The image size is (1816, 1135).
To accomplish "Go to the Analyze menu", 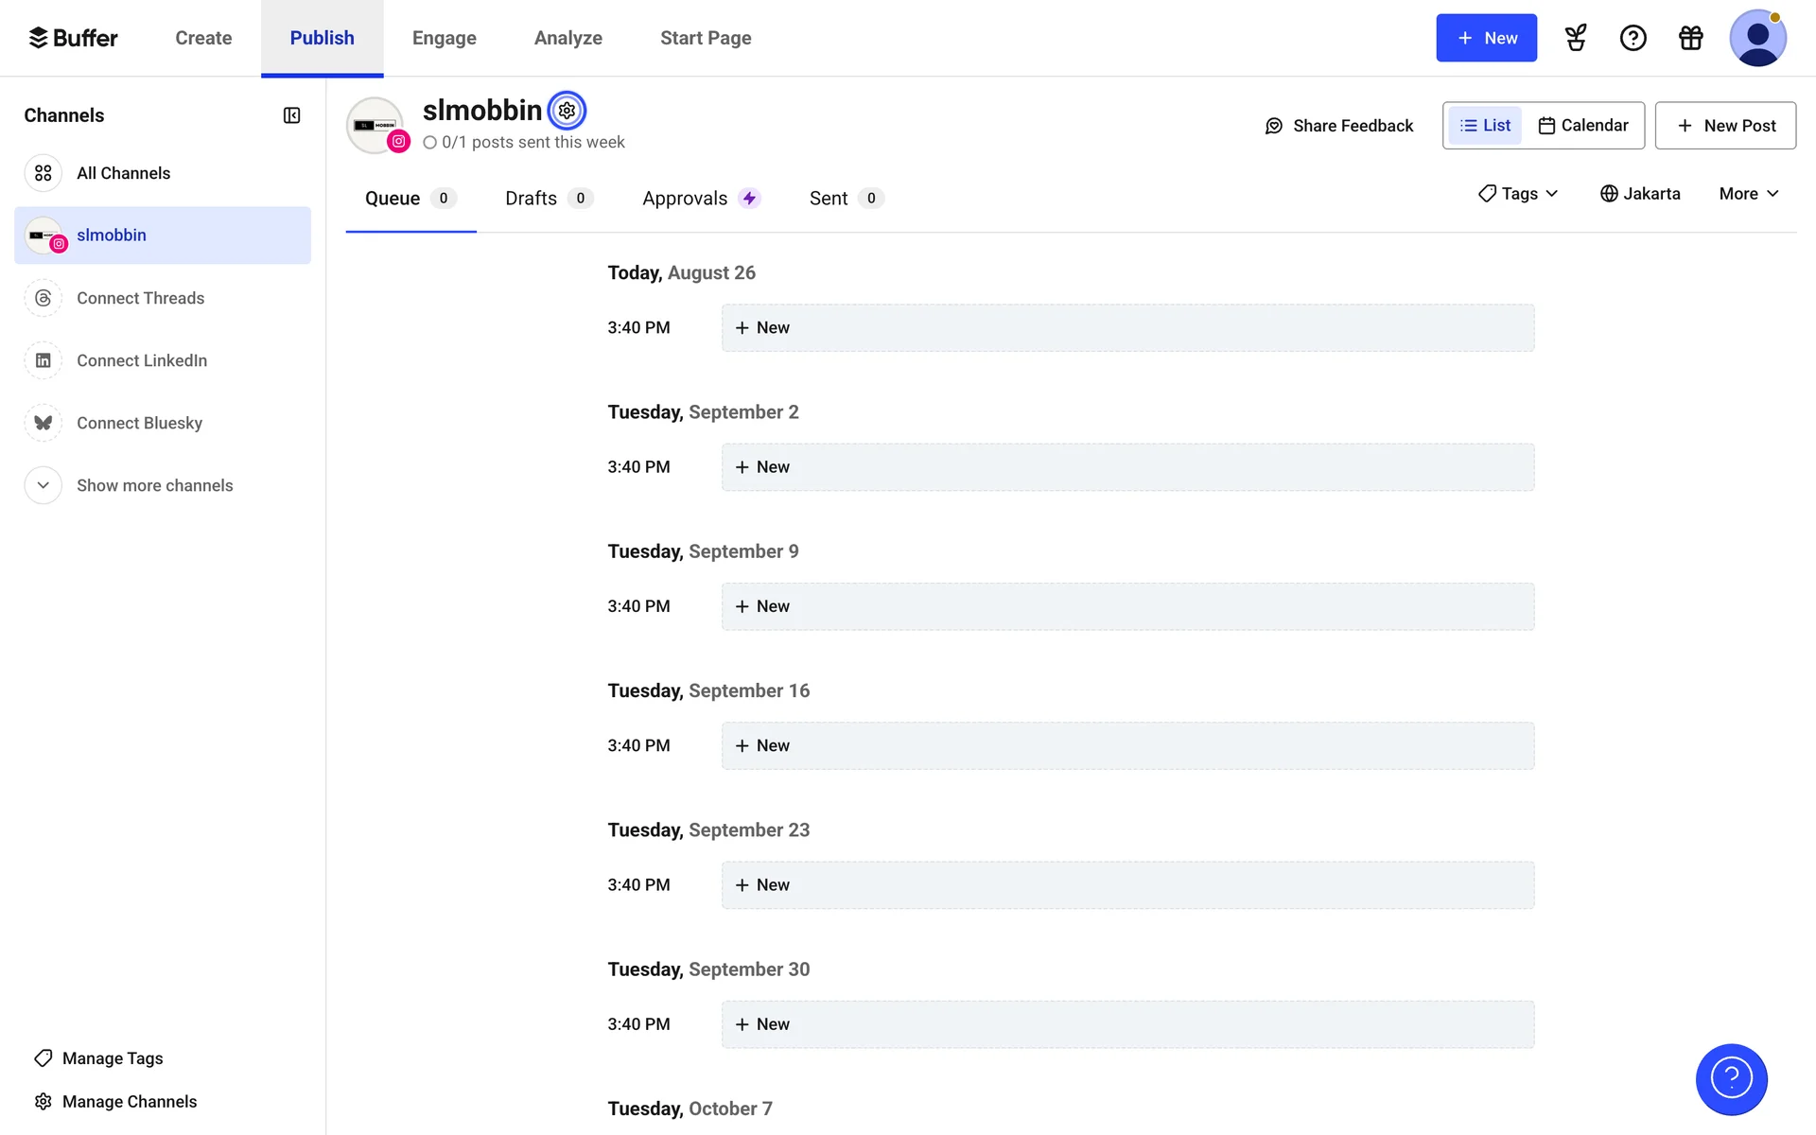I will pos(567,38).
